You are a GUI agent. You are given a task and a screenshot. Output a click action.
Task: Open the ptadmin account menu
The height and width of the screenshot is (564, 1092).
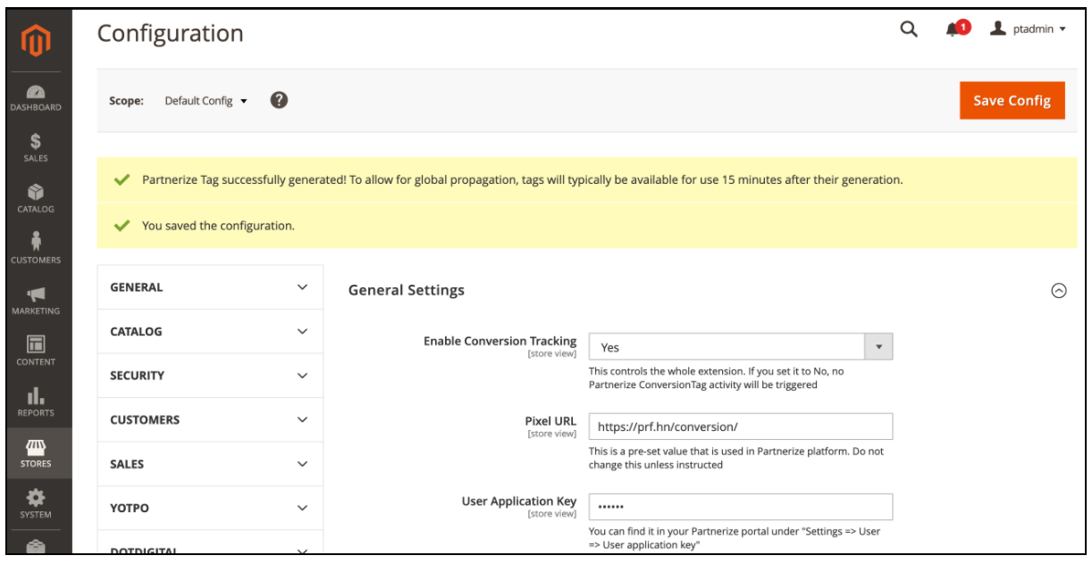(1029, 29)
